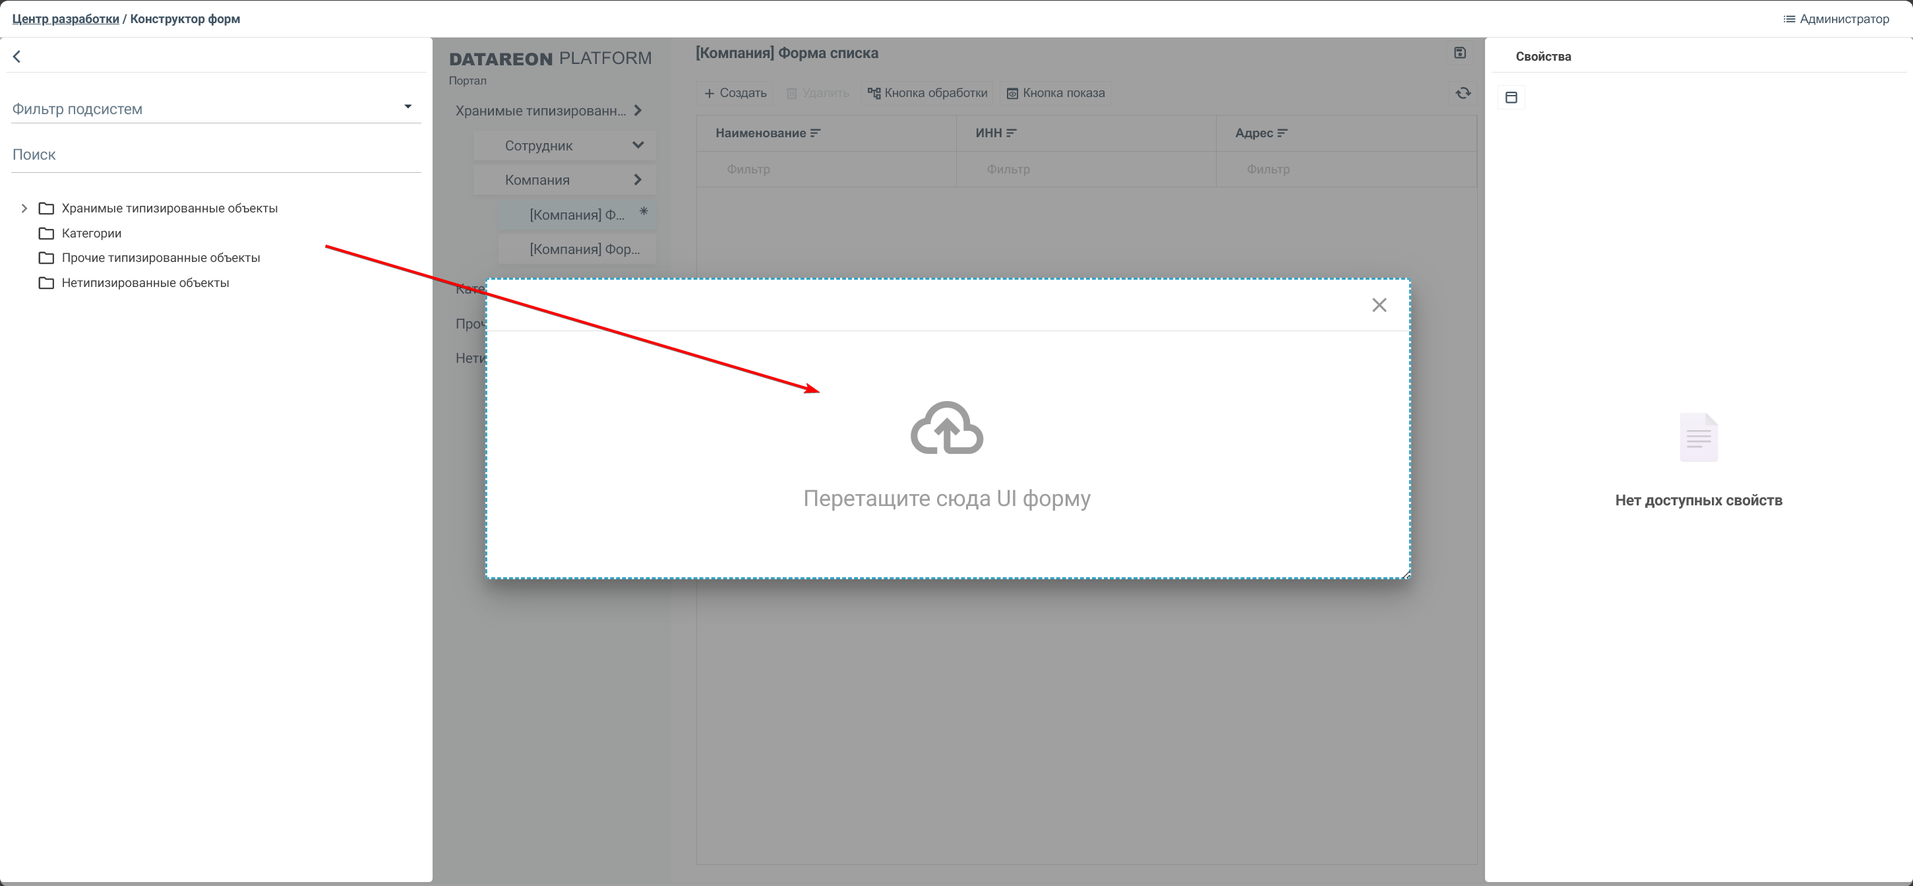Image resolution: width=1913 pixels, height=886 pixels.
Task: Click the sort icon next to Наименование
Action: coord(816,133)
